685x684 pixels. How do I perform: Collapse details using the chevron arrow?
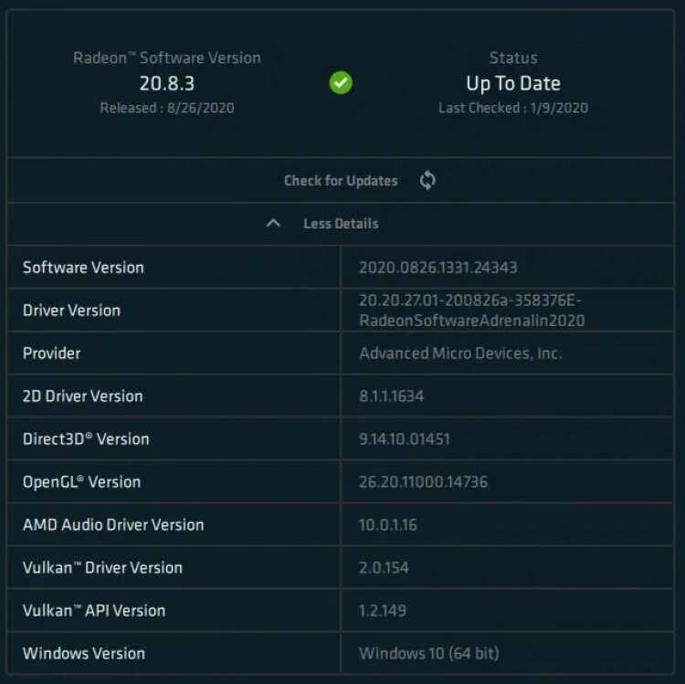pyautogui.click(x=272, y=223)
